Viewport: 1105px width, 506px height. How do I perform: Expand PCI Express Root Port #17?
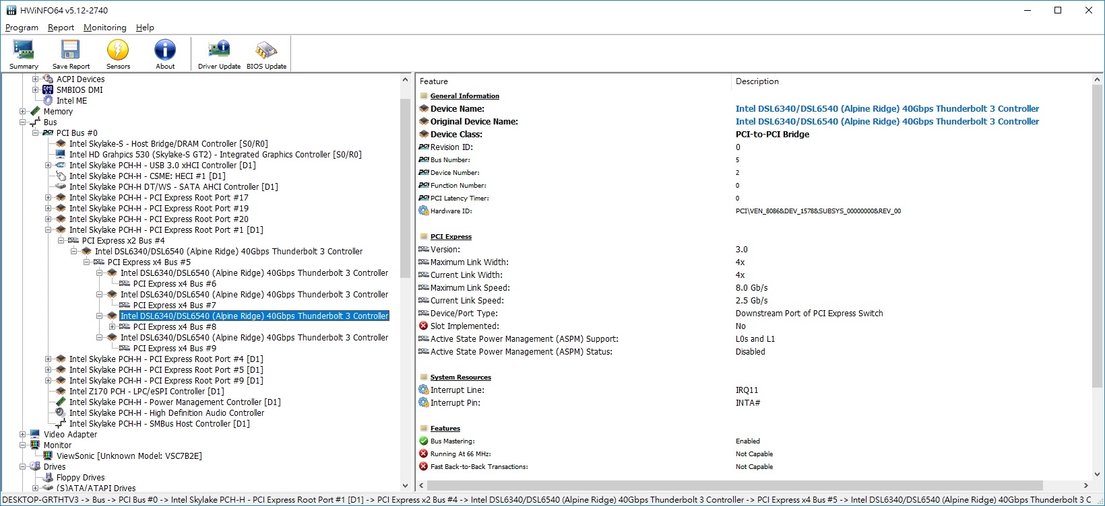click(x=48, y=198)
